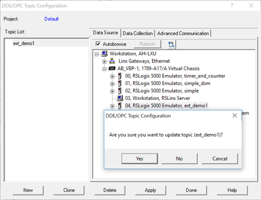The image size is (261, 200).
Task: Click the RSLinx Server workstation icon
Action: pos(120,98)
